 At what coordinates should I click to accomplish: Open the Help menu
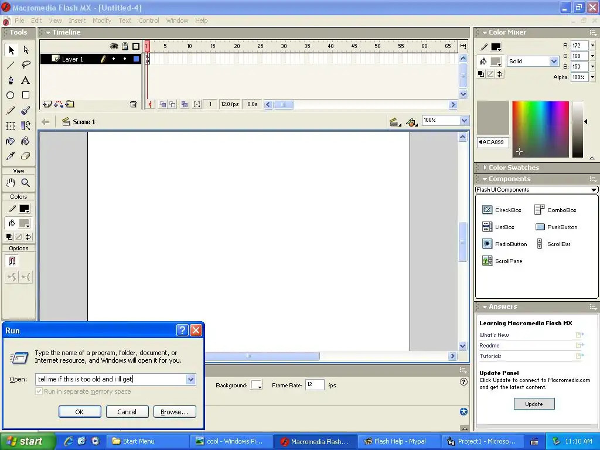click(202, 21)
